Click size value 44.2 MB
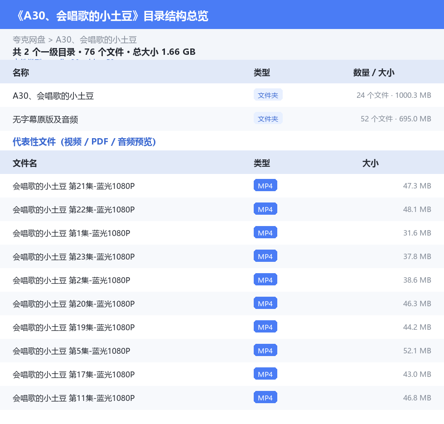This screenshot has height=424, width=444. 417,327
